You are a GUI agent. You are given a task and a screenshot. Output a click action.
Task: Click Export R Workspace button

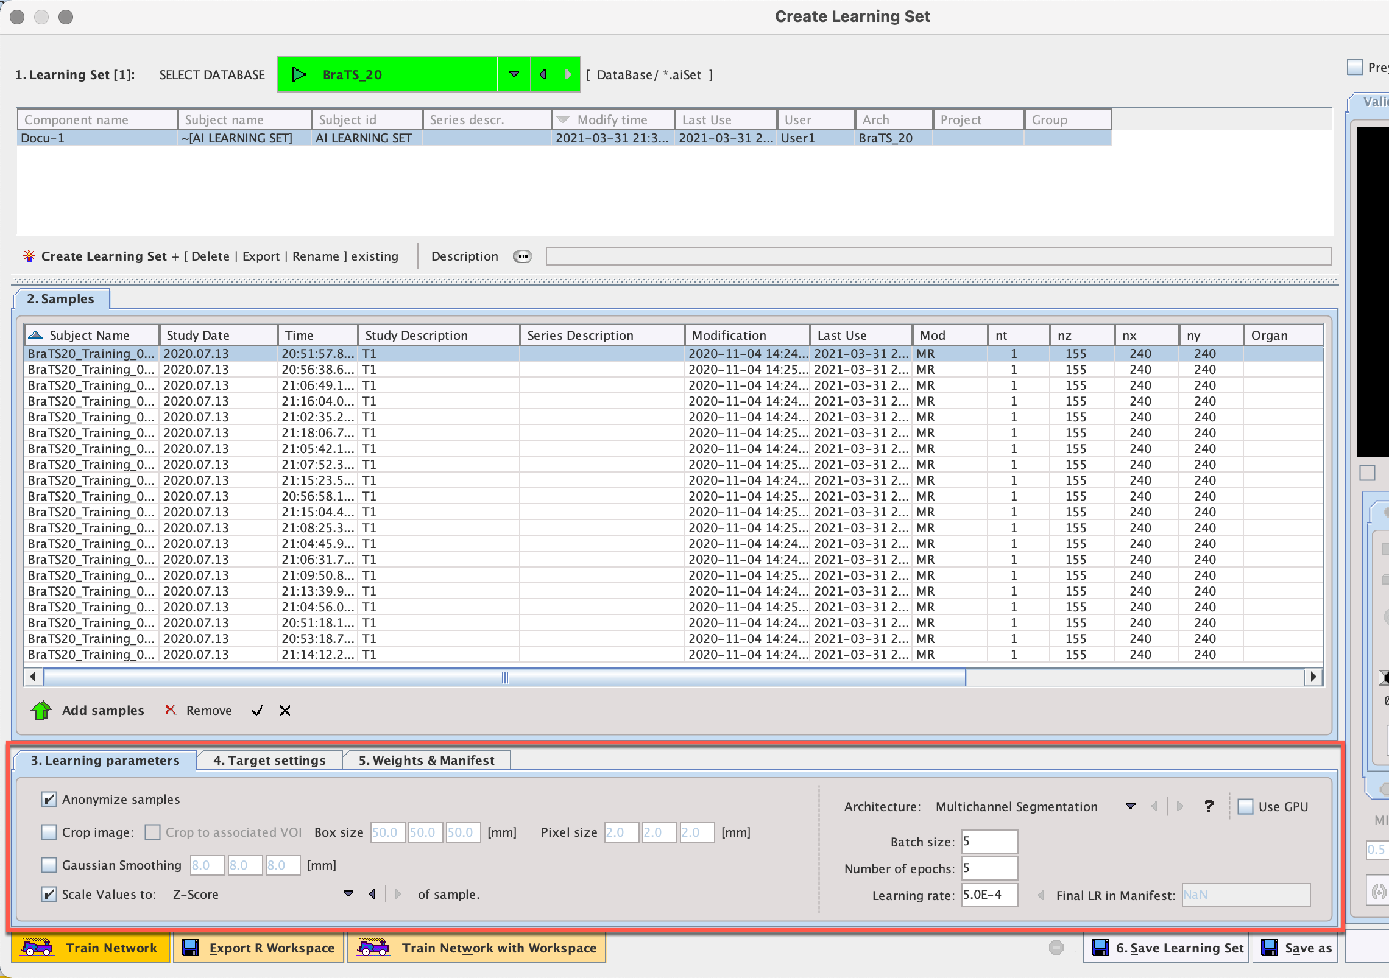pos(258,948)
